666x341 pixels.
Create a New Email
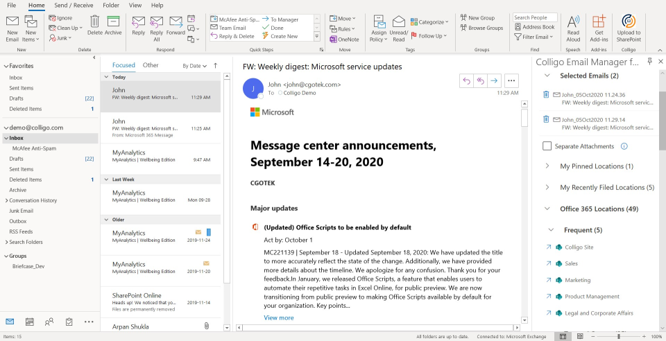(x=12, y=28)
